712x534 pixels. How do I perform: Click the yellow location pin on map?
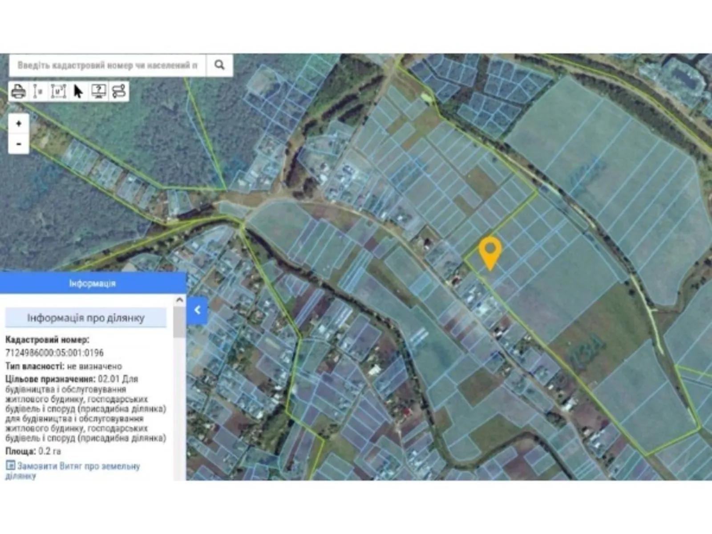(490, 251)
